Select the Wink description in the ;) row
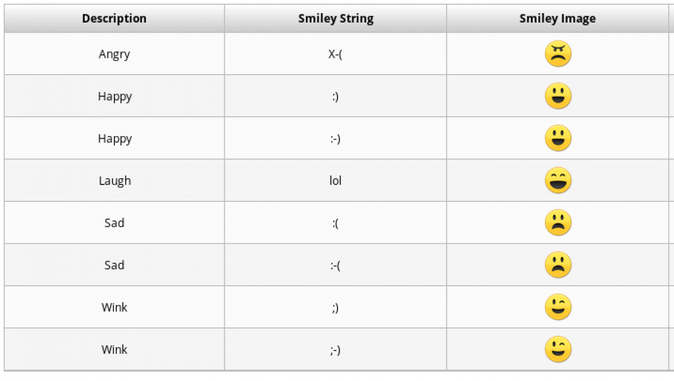Viewport: 674px width, 381px height. click(x=114, y=307)
